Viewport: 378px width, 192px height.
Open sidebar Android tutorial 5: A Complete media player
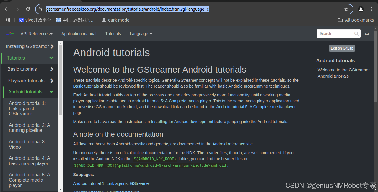click(30, 180)
